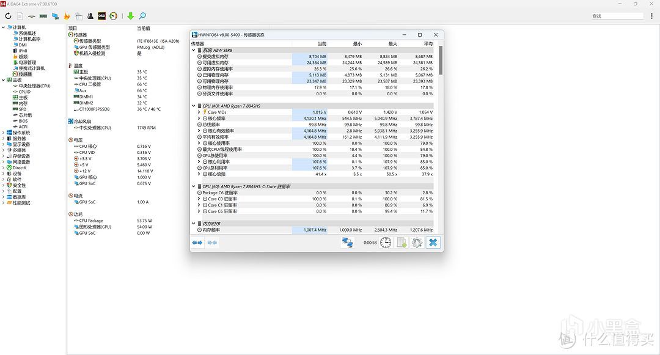Click HWiNFO collapse columns grayed arrows icon
The image size is (660, 355).
[213, 243]
